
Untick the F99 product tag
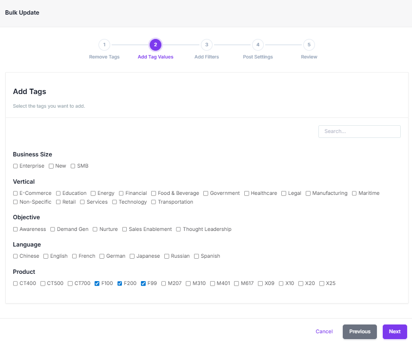[x=143, y=284]
